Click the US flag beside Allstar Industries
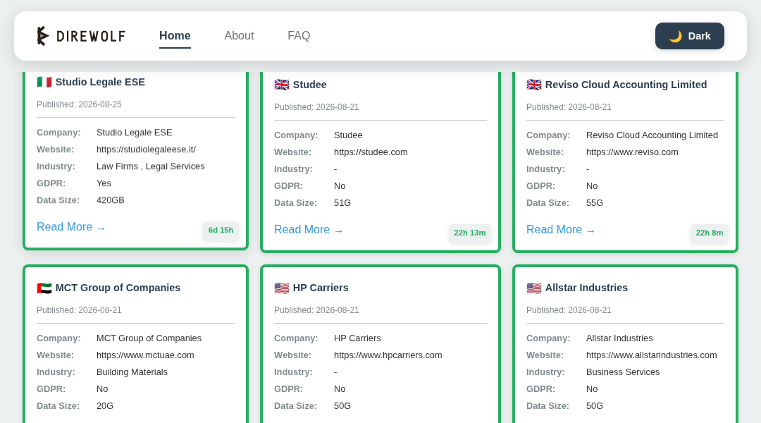This screenshot has width=761, height=423. [534, 288]
